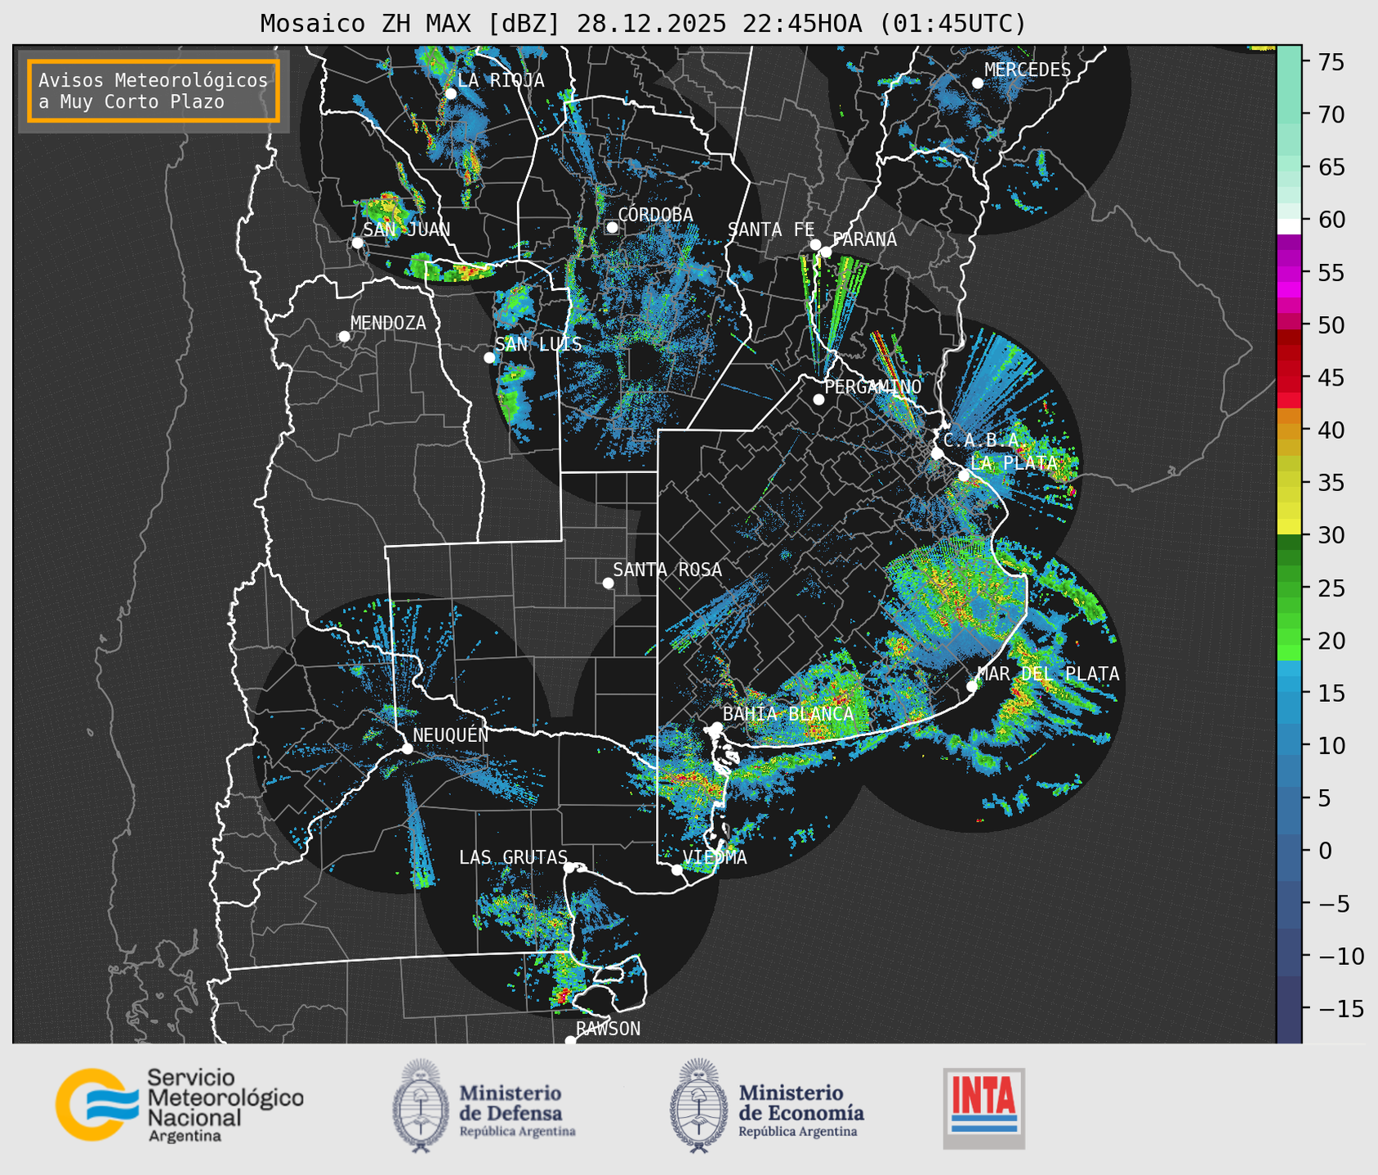This screenshot has height=1175, width=1378.
Task: Click the 0 scale tick label
Action: tap(1324, 851)
